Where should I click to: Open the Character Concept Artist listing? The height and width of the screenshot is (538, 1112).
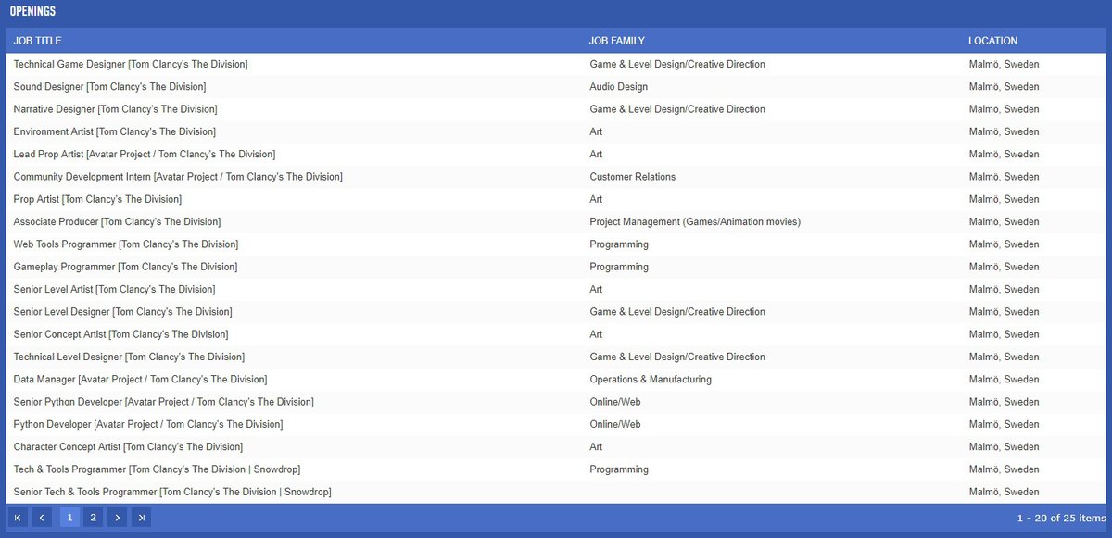coord(128,447)
